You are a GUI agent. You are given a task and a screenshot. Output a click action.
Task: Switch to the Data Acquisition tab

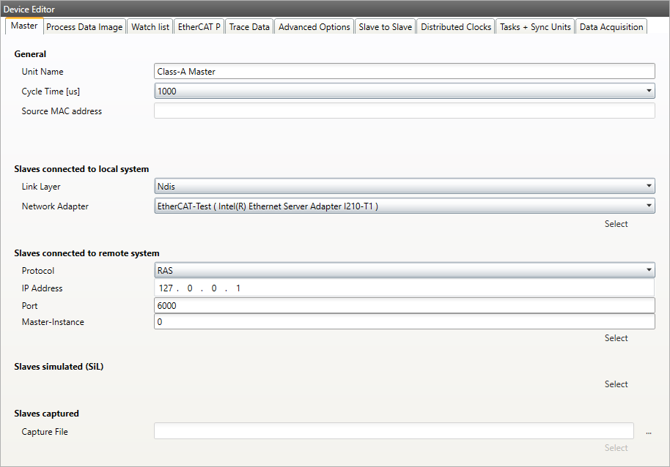tap(611, 27)
